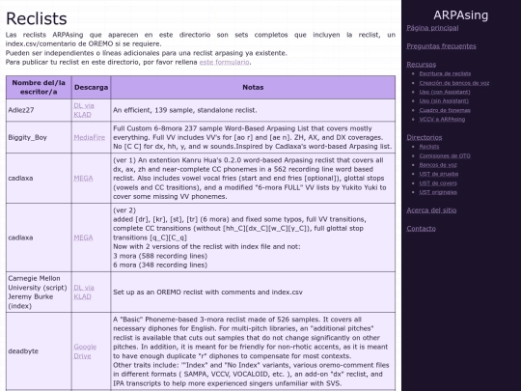
Task: Open UST de covers link
Action: pos(438,183)
